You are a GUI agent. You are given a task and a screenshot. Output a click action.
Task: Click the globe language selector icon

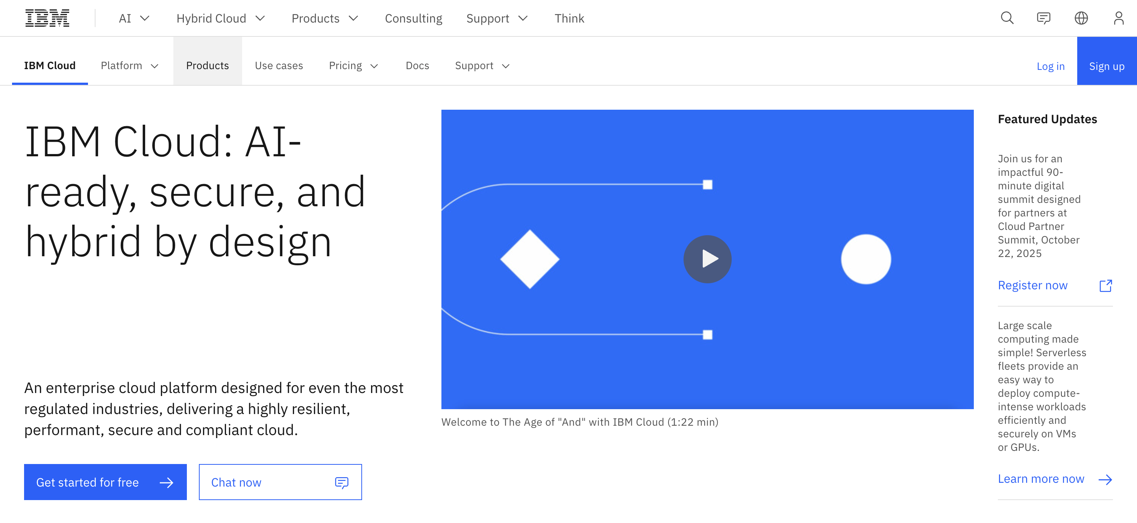click(1081, 18)
